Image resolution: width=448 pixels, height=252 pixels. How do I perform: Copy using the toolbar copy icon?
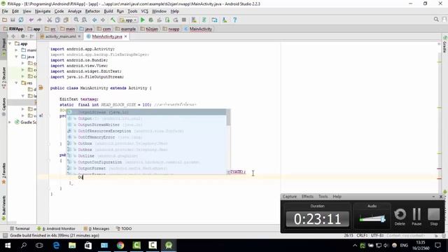click(x=57, y=20)
